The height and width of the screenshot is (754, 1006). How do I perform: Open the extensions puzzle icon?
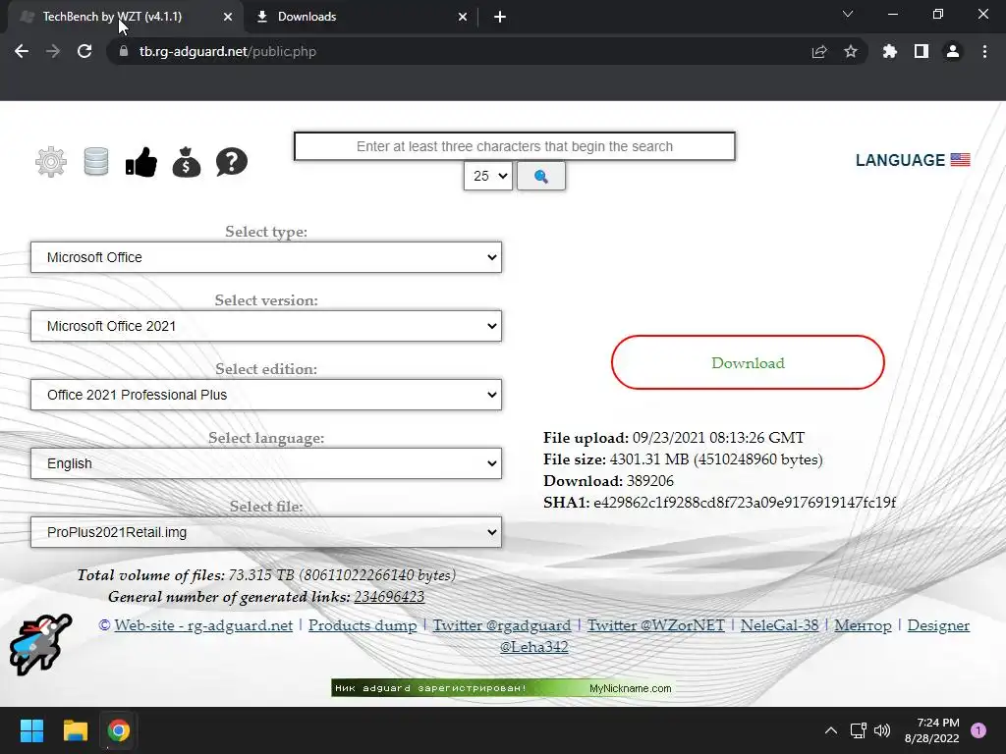pos(890,51)
